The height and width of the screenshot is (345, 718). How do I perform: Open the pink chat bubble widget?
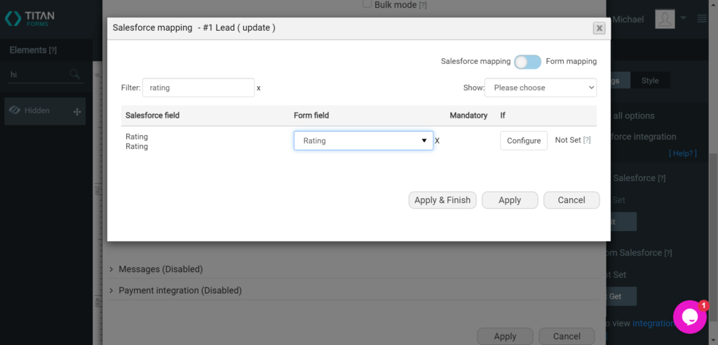(x=689, y=317)
